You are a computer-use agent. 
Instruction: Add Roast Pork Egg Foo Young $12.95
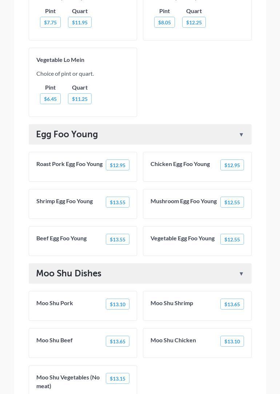click(117, 165)
